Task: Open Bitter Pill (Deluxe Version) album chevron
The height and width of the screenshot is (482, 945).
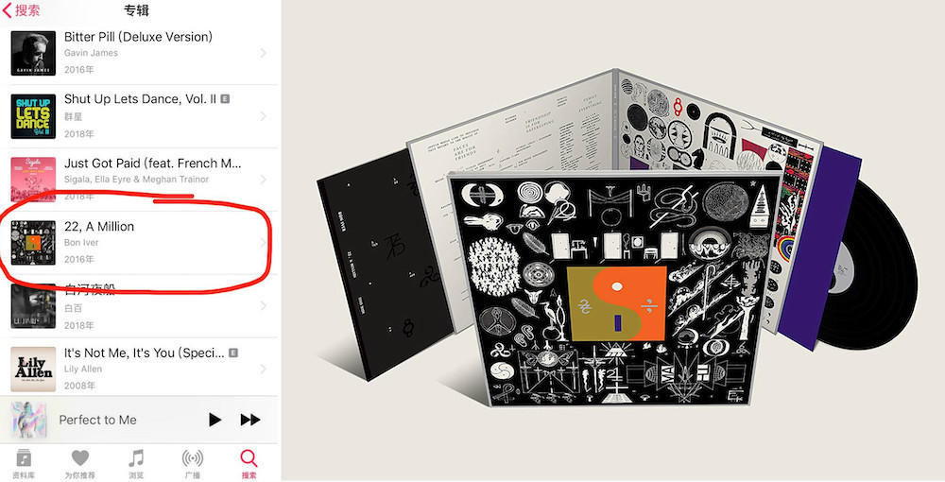Action: pos(264,53)
